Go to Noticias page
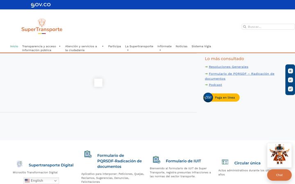 (182, 46)
